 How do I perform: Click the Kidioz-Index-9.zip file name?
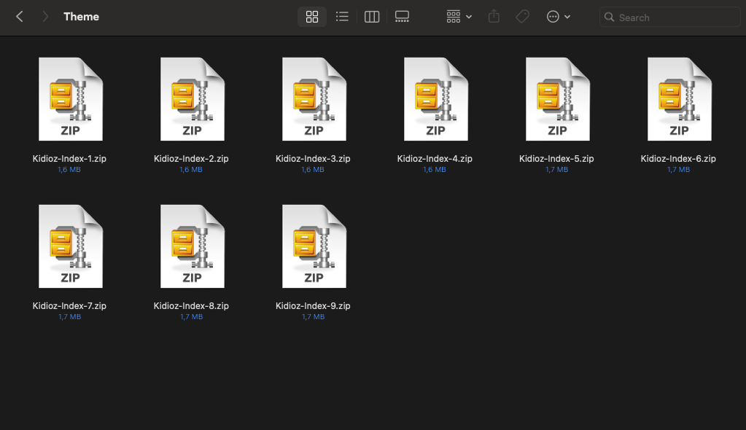tap(313, 306)
